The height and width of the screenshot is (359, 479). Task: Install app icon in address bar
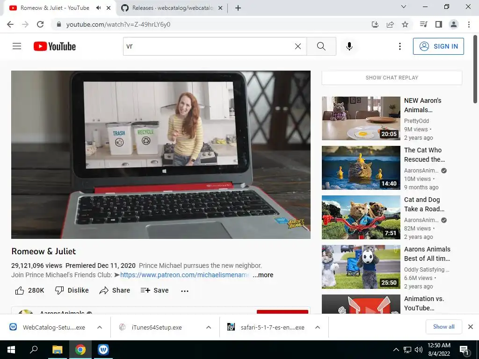[375, 24]
